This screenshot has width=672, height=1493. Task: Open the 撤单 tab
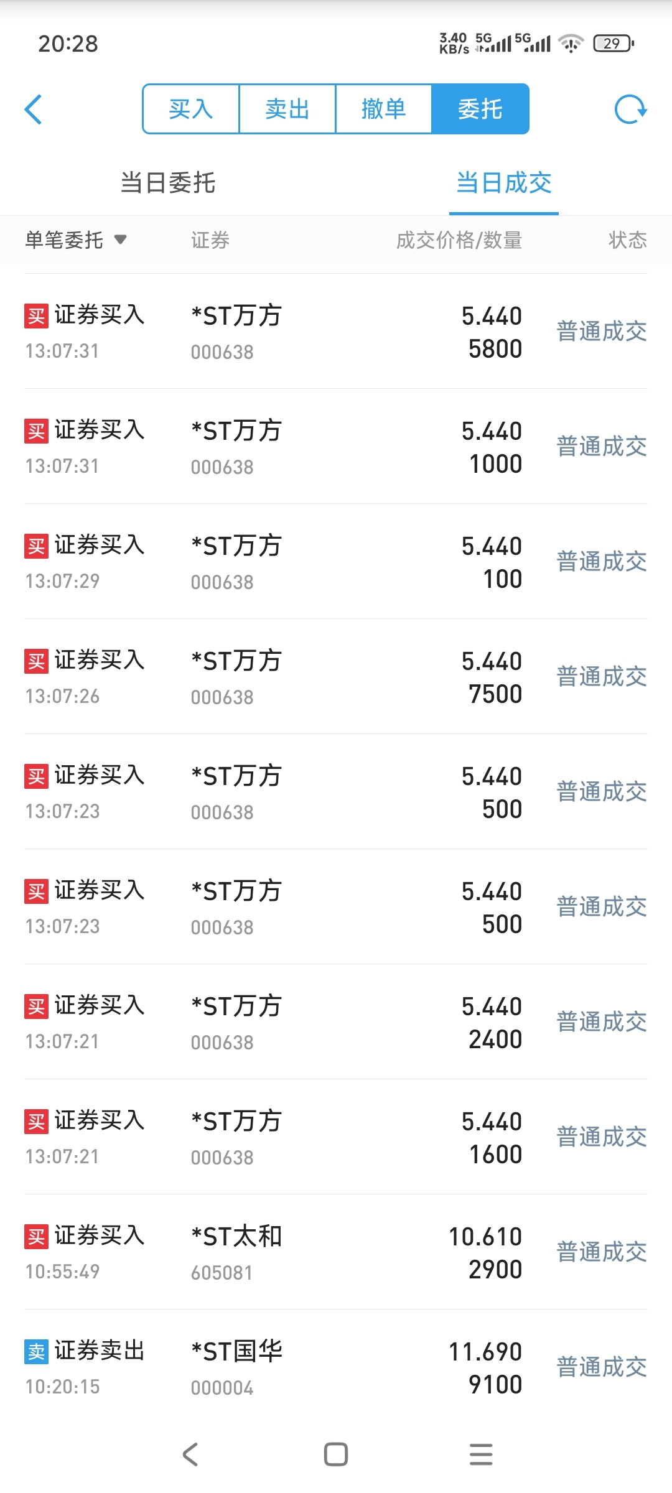(384, 109)
